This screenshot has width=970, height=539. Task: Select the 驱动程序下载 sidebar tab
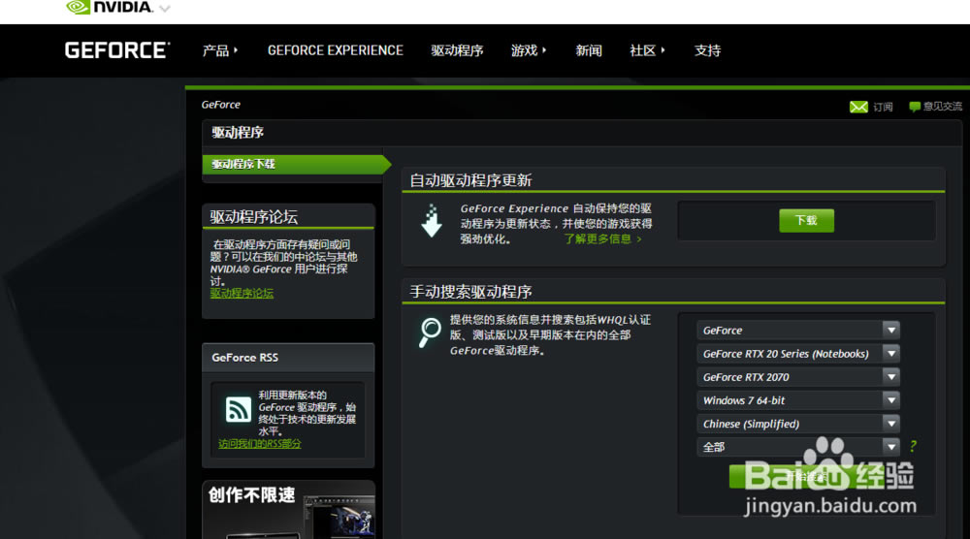coord(244,165)
